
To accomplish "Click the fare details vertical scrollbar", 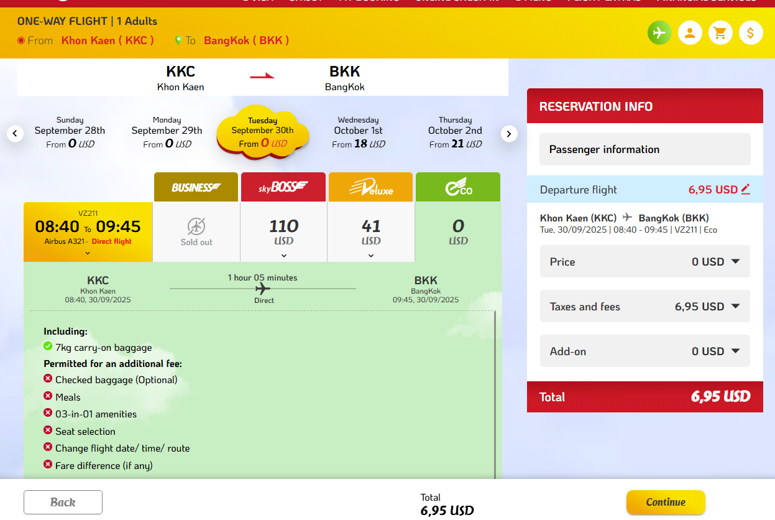I will coord(495,394).
